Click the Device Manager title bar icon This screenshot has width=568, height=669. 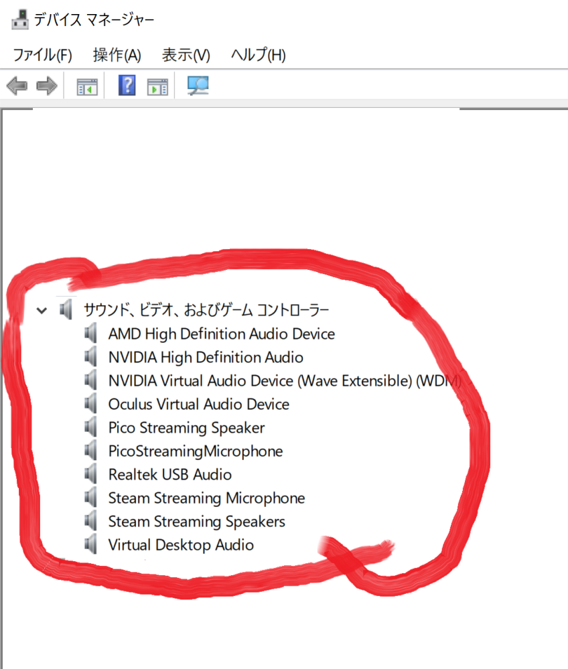(19, 19)
